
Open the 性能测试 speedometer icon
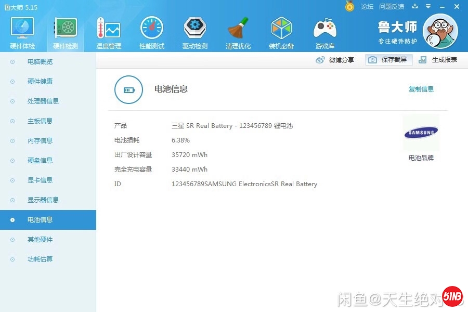coord(152,29)
